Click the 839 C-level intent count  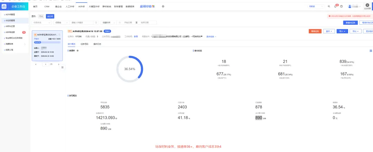[x=343, y=62]
